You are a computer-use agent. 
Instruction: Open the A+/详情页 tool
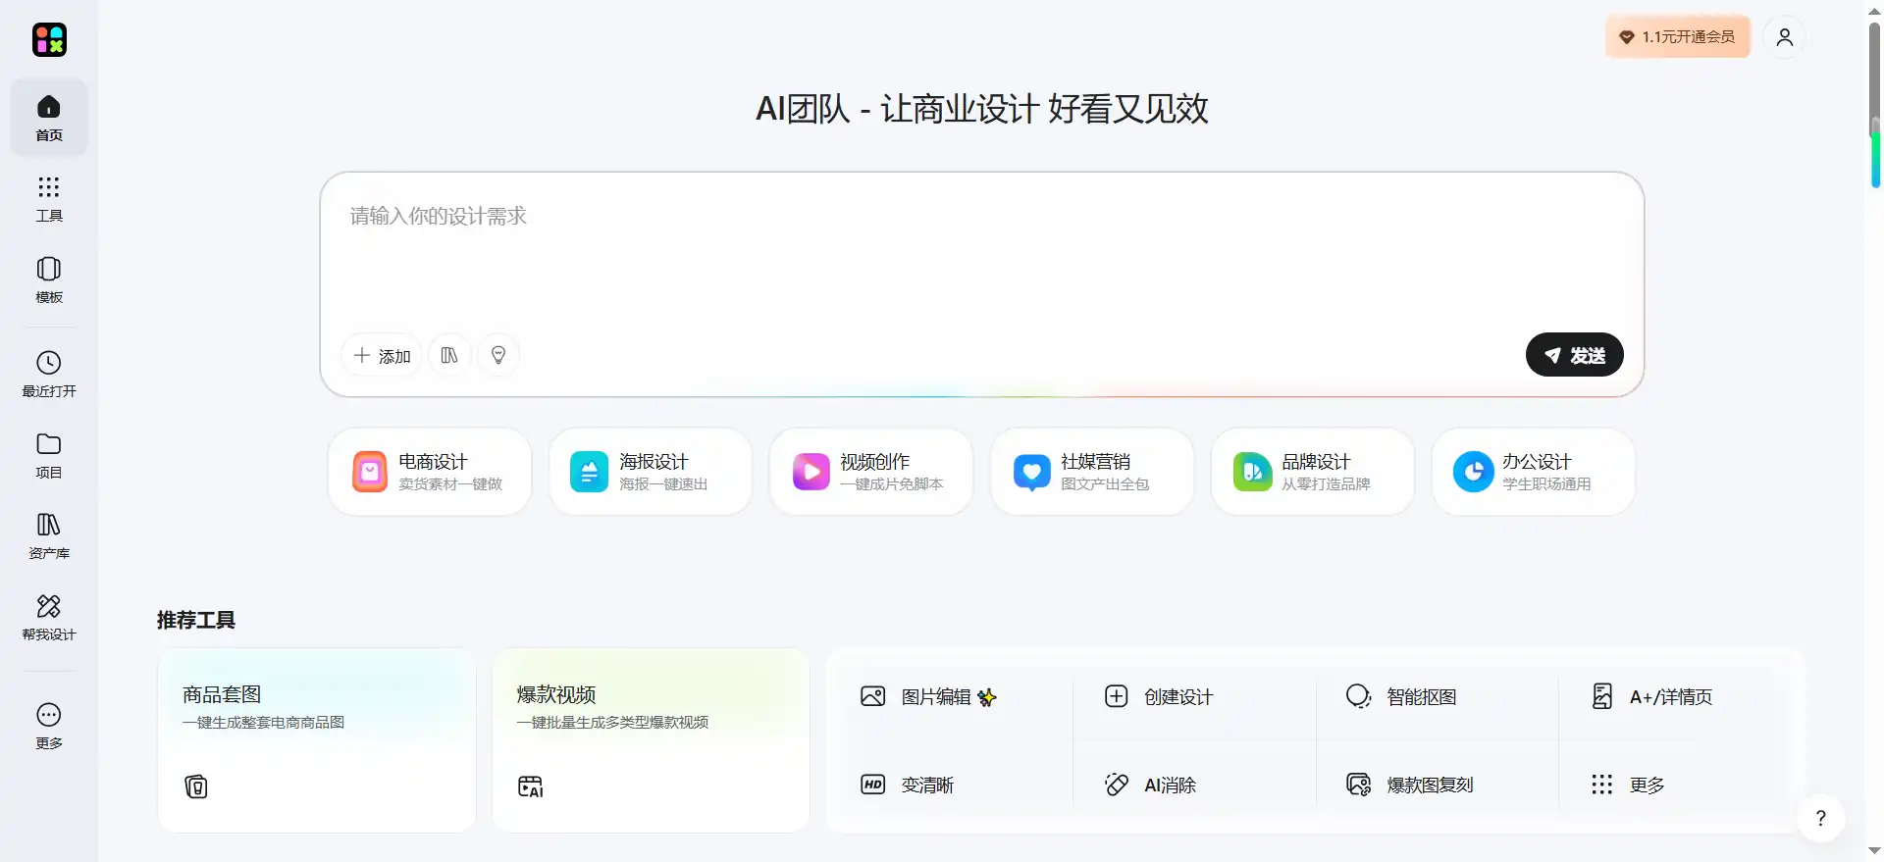pyautogui.click(x=1651, y=697)
